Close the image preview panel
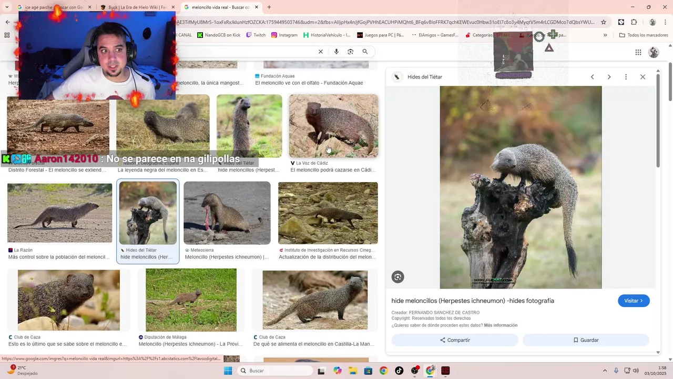This screenshot has height=379, width=673. pos(643,77)
